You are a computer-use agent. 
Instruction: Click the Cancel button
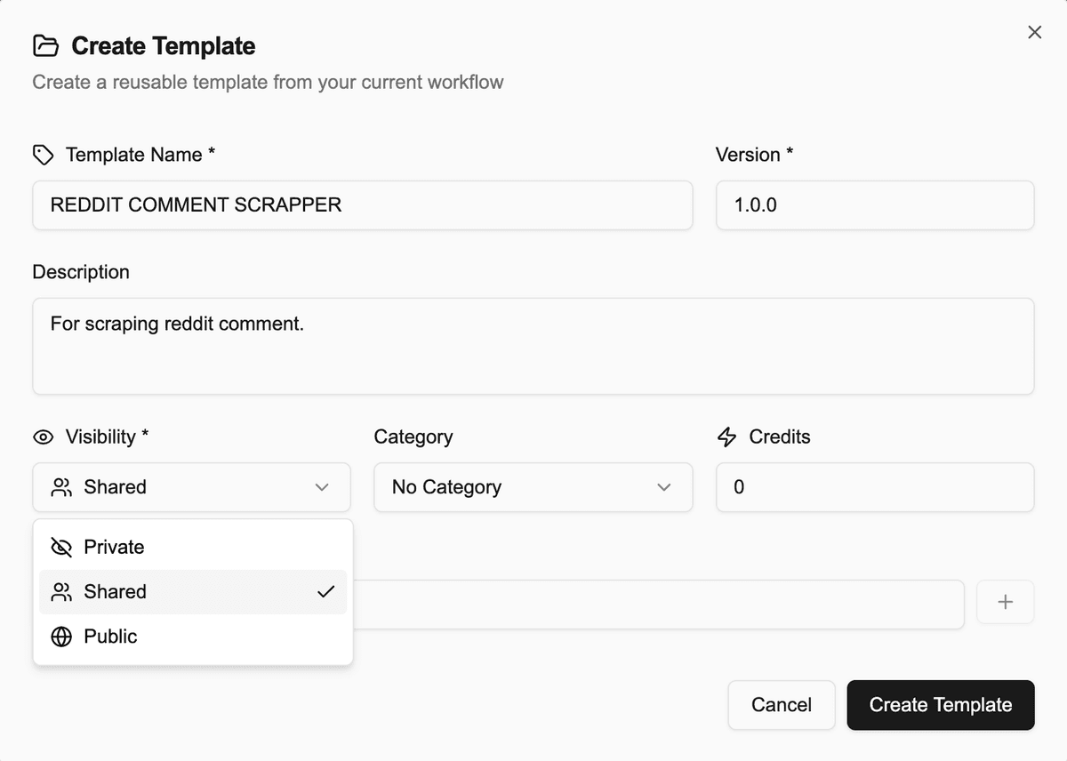coord(781,705)
